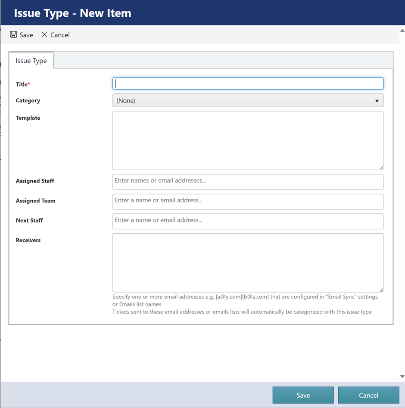Click the Next Staff name field

[248, 221]
